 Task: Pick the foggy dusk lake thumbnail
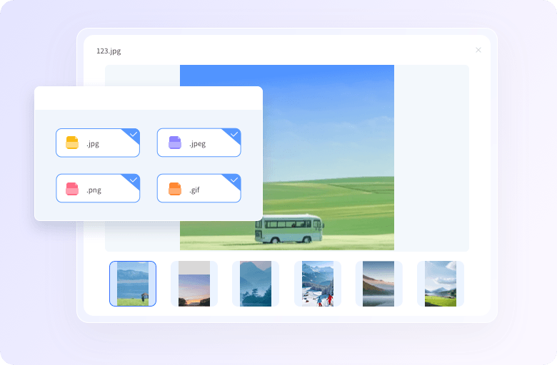pos(378,284)
